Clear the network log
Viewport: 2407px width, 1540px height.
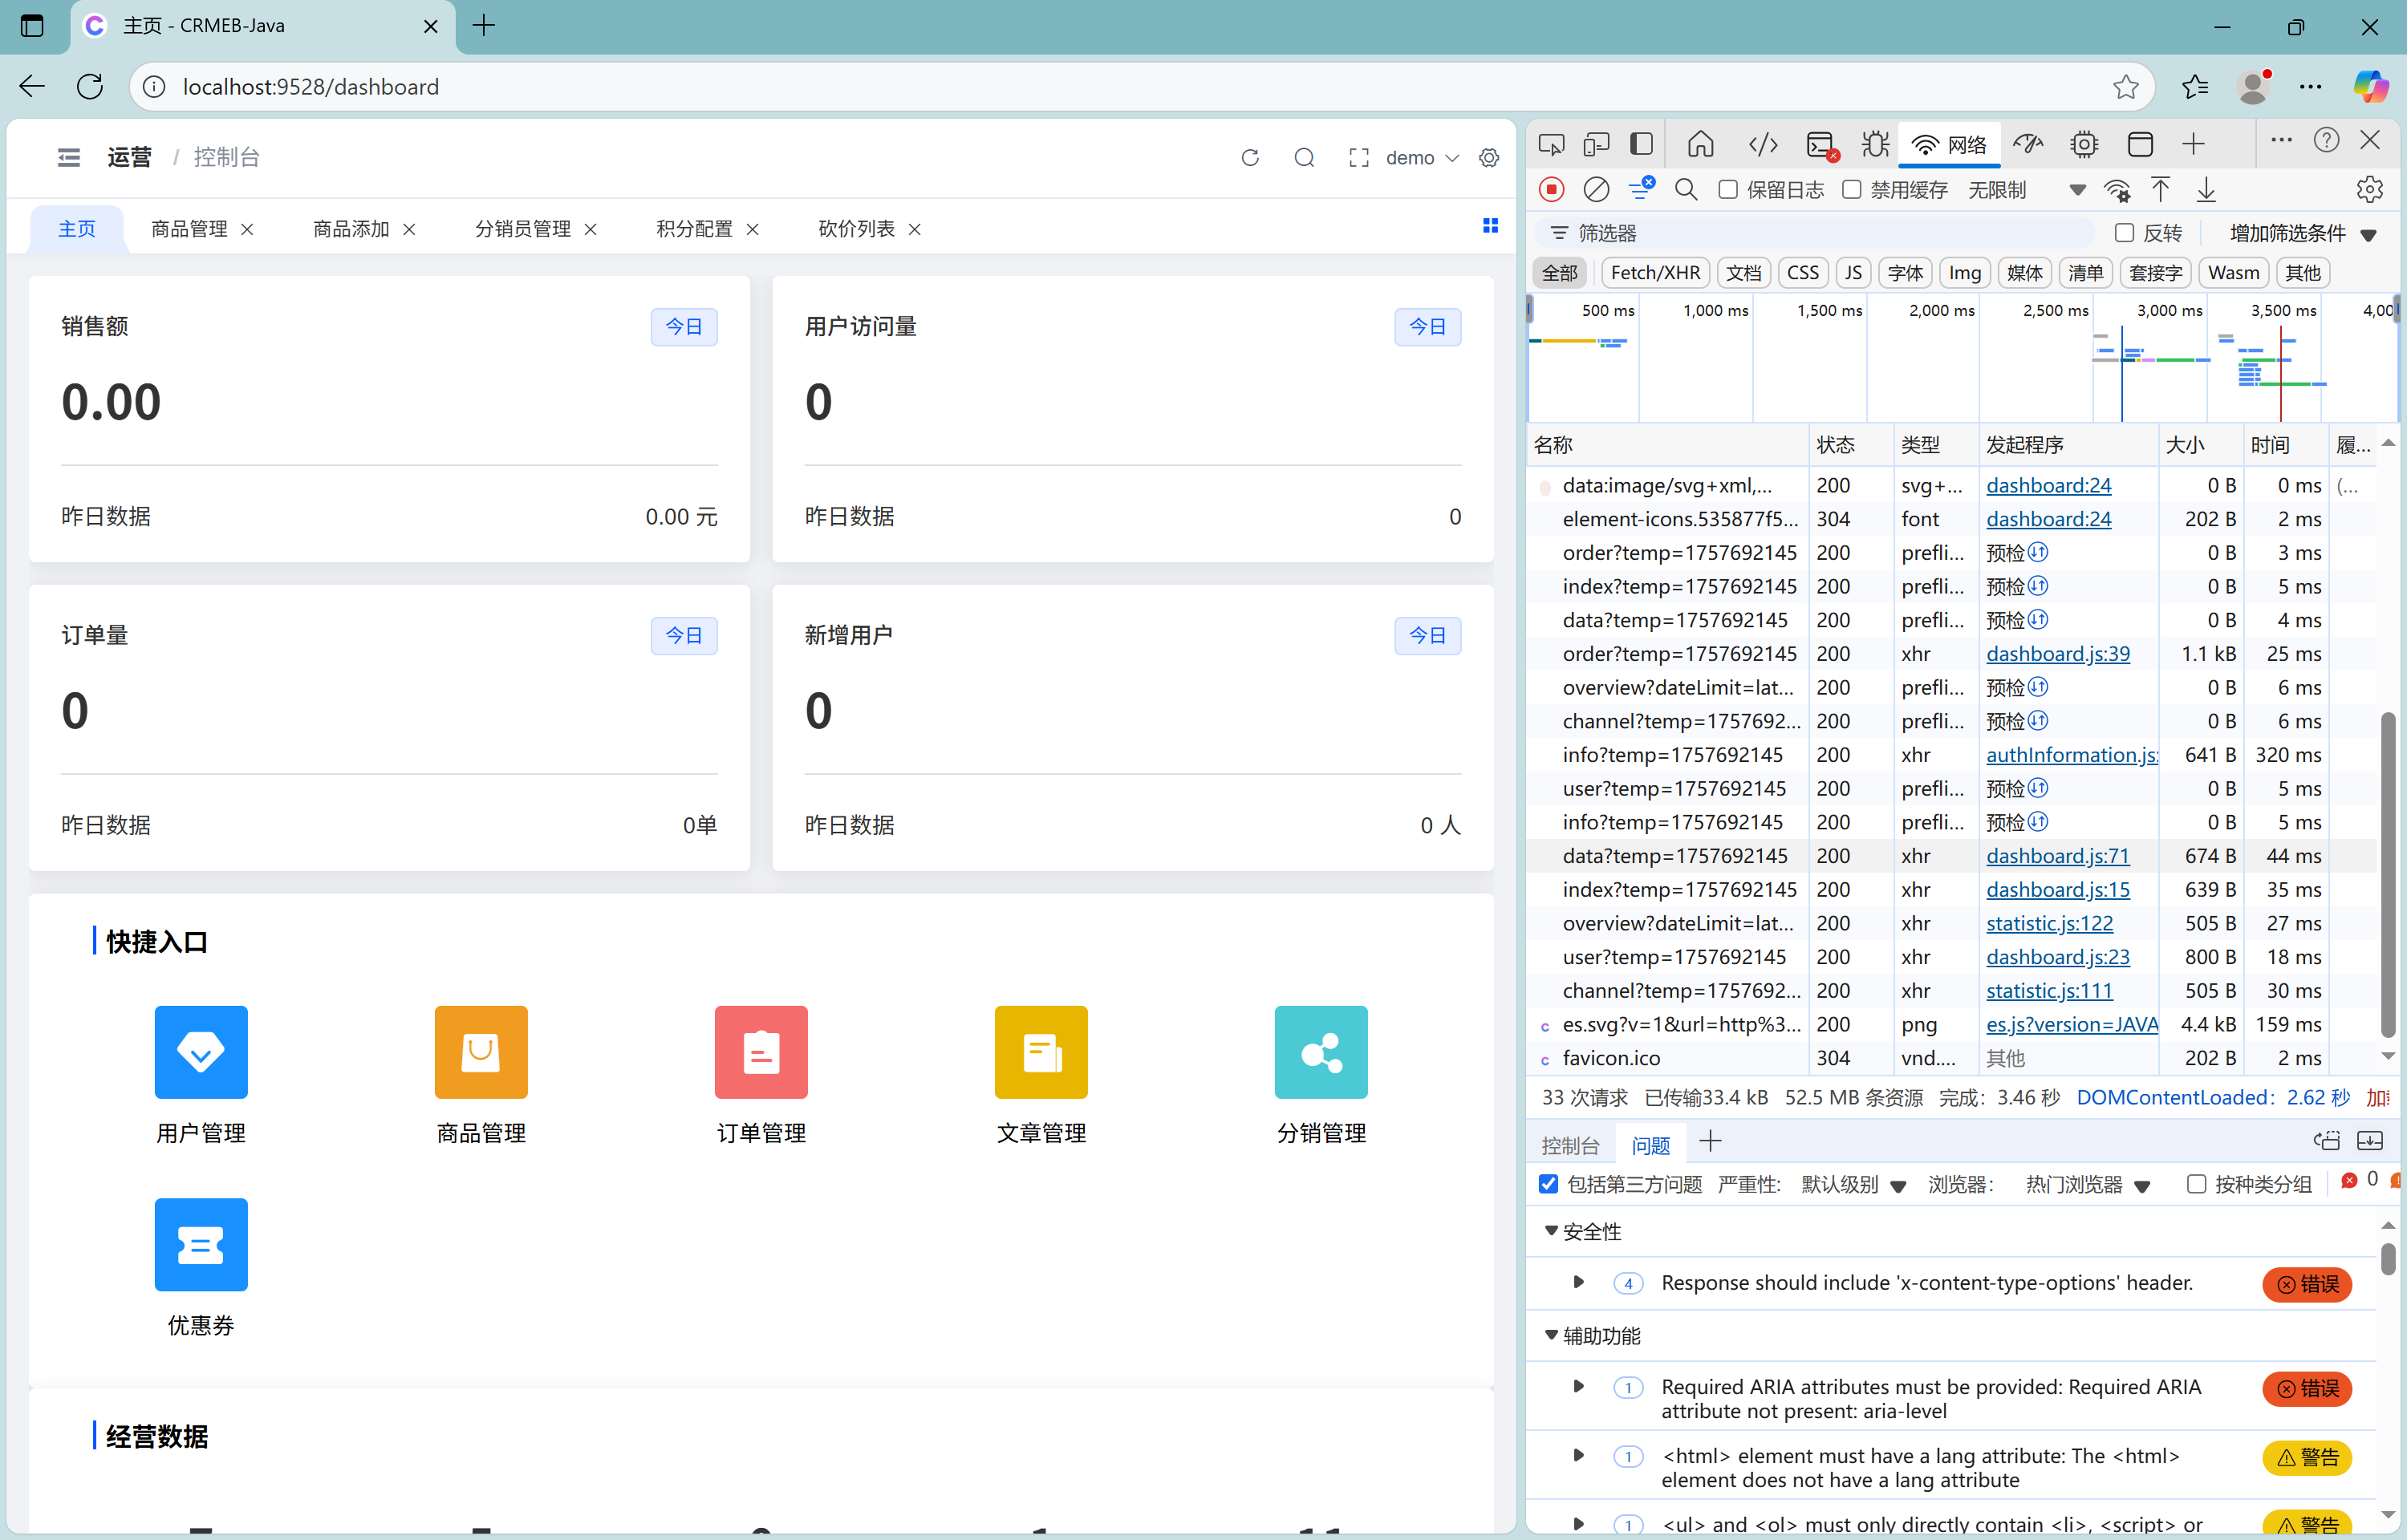pos(1596,189)
